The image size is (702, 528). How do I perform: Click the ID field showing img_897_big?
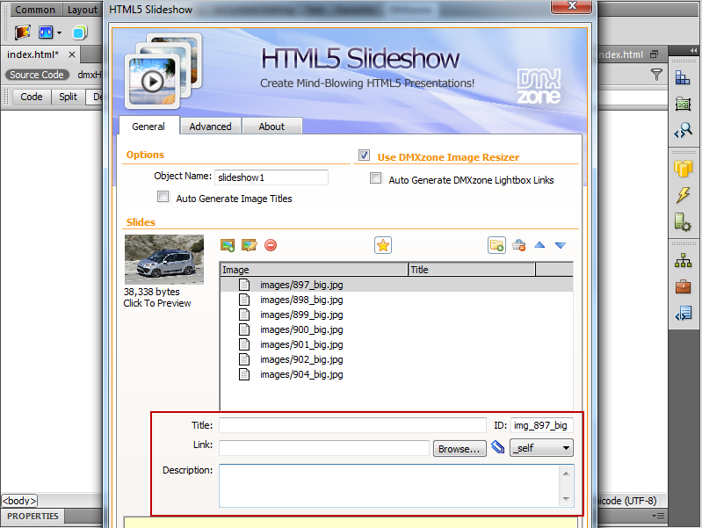coord(541,425)
